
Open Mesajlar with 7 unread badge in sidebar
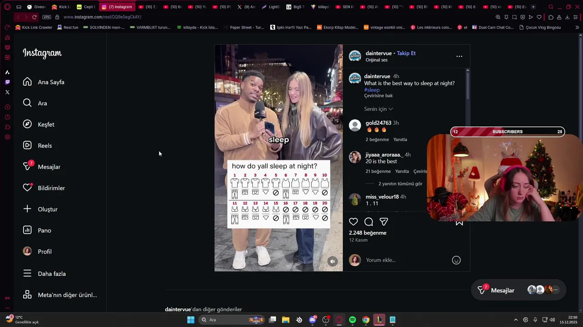[x=42, y=167]
